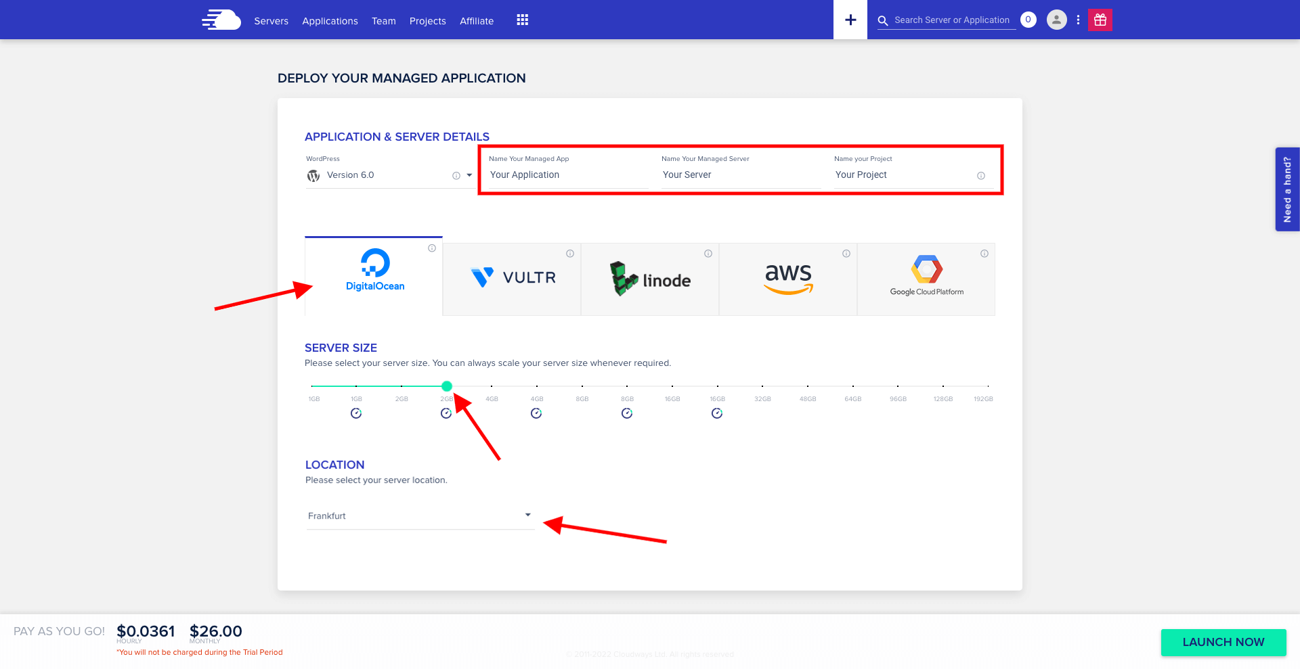Click the gift box icon

[1100, 20]
